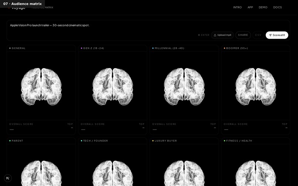Select the MILLENNIAL (28-40) brain visualization

coord(184,87)
